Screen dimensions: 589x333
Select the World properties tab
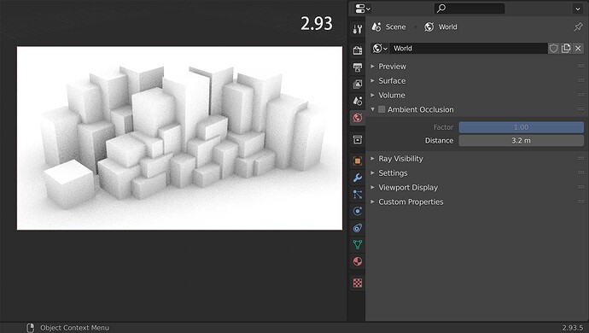tap(358, 118)
